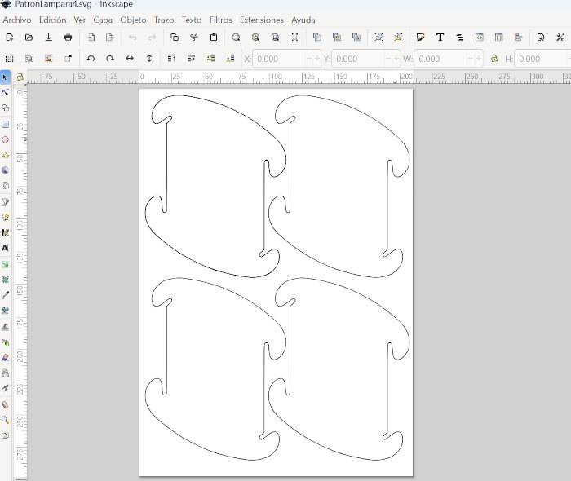Screen dimensions: 571x481
Task: Toggle guides lock at ruler corner
Action: pos(20,77)
